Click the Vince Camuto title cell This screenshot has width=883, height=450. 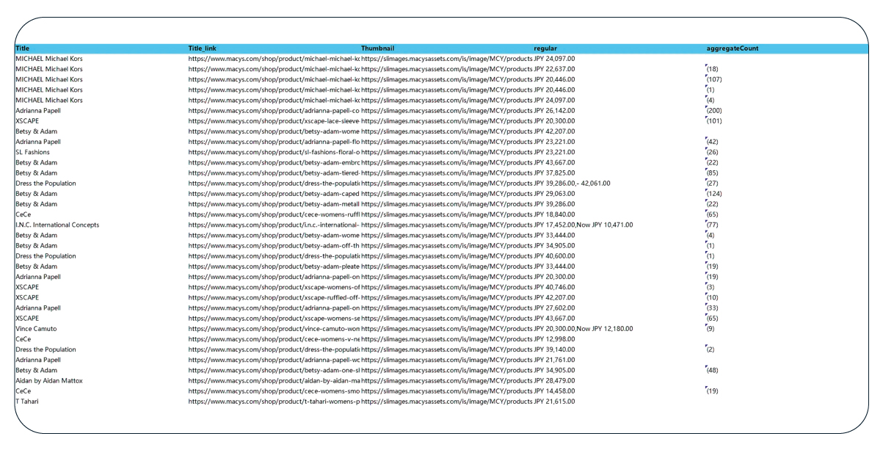click(x=35, y=329)
